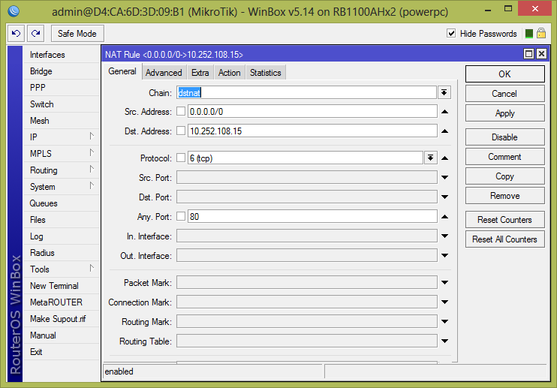Open the Bridge menu

62,71
